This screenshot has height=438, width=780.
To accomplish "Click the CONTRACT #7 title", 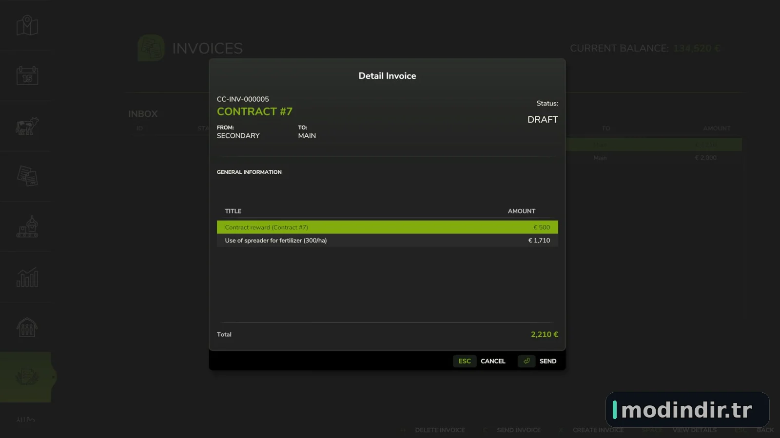I will [x=254, y=111].
